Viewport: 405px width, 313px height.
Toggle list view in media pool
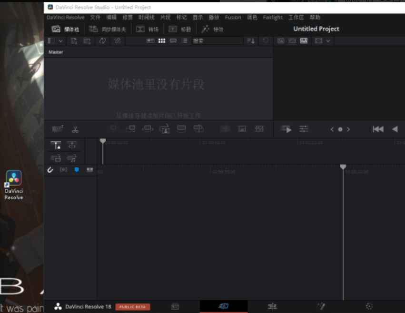(x=184, y=41)
